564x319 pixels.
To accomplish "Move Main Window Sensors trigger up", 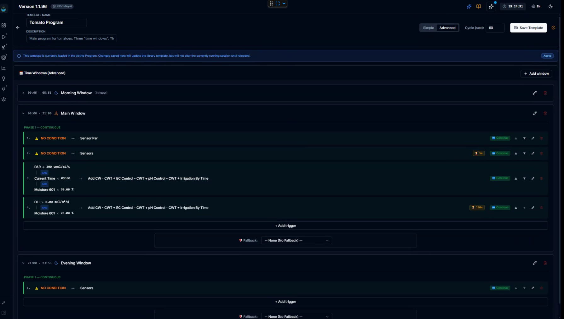I will pyautogui.click(x=516, y=154).
